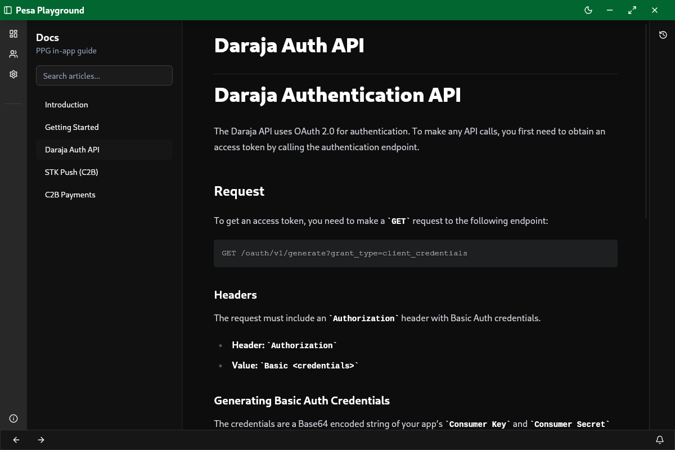Click the 'Headers' section heading
The width and height of the screenshot is (675, 450).
tap(235, 295)
